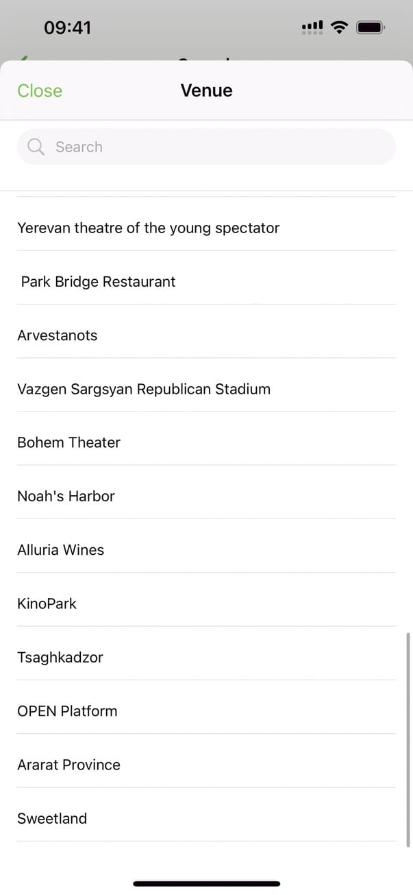
Task: Close the Venue picker
Action: point(40,91)
